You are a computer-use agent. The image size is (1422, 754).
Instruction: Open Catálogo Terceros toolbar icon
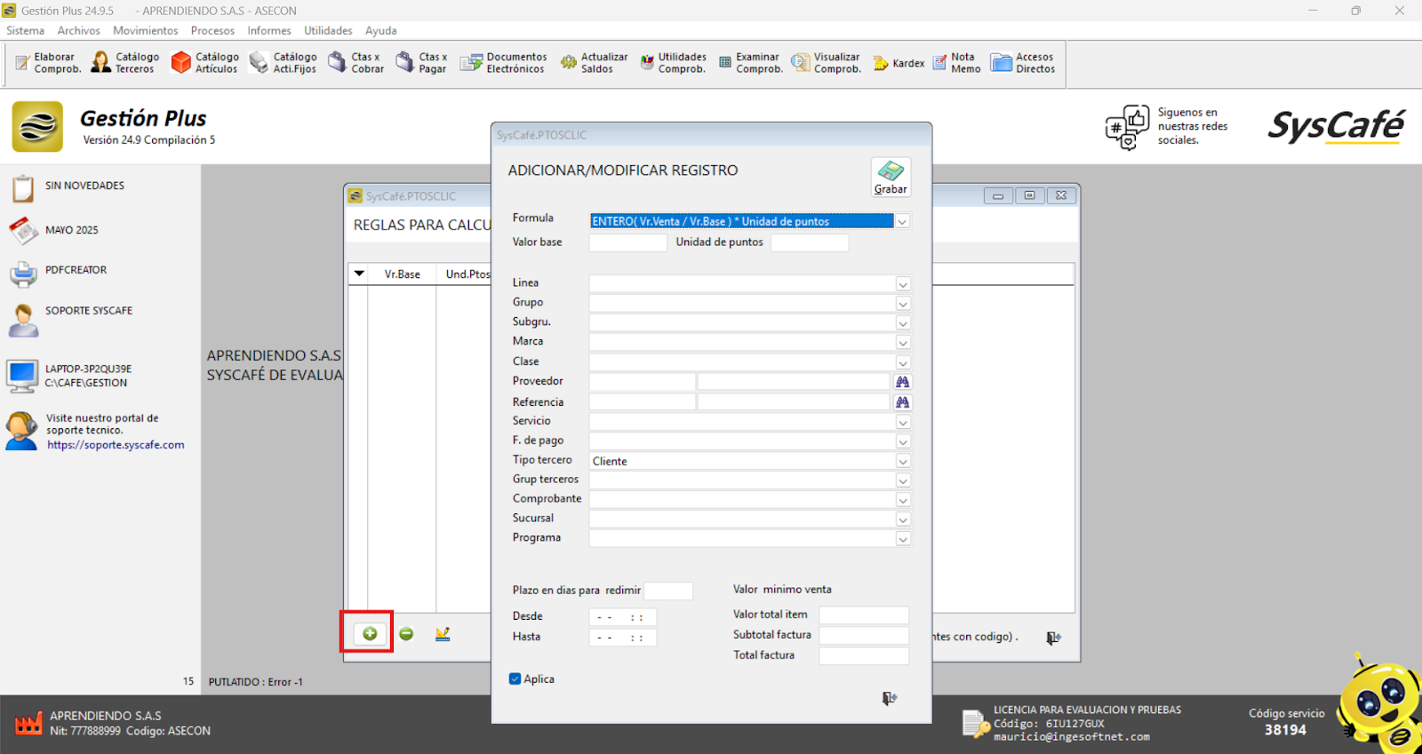126,63
